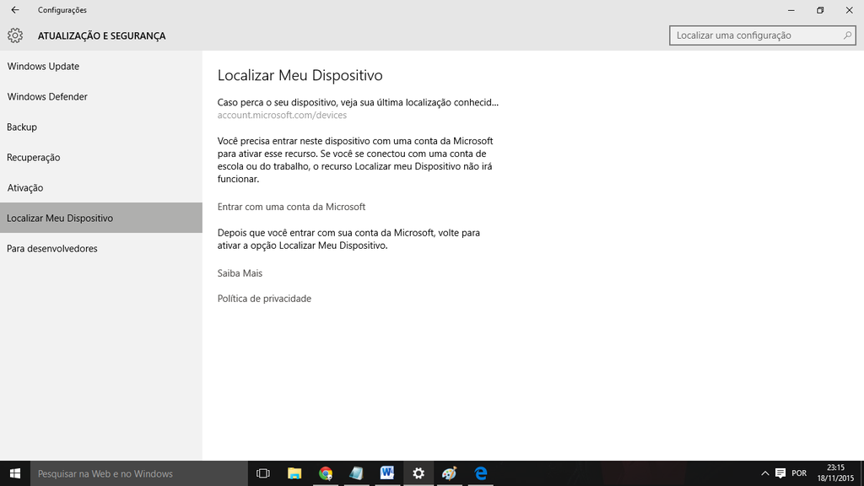Select Backup in the sidebar

pos(101,127)
